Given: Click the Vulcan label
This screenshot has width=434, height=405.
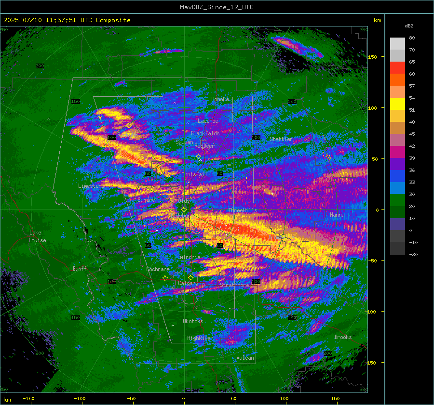Looking at the screenshot, I should [245, 358].
